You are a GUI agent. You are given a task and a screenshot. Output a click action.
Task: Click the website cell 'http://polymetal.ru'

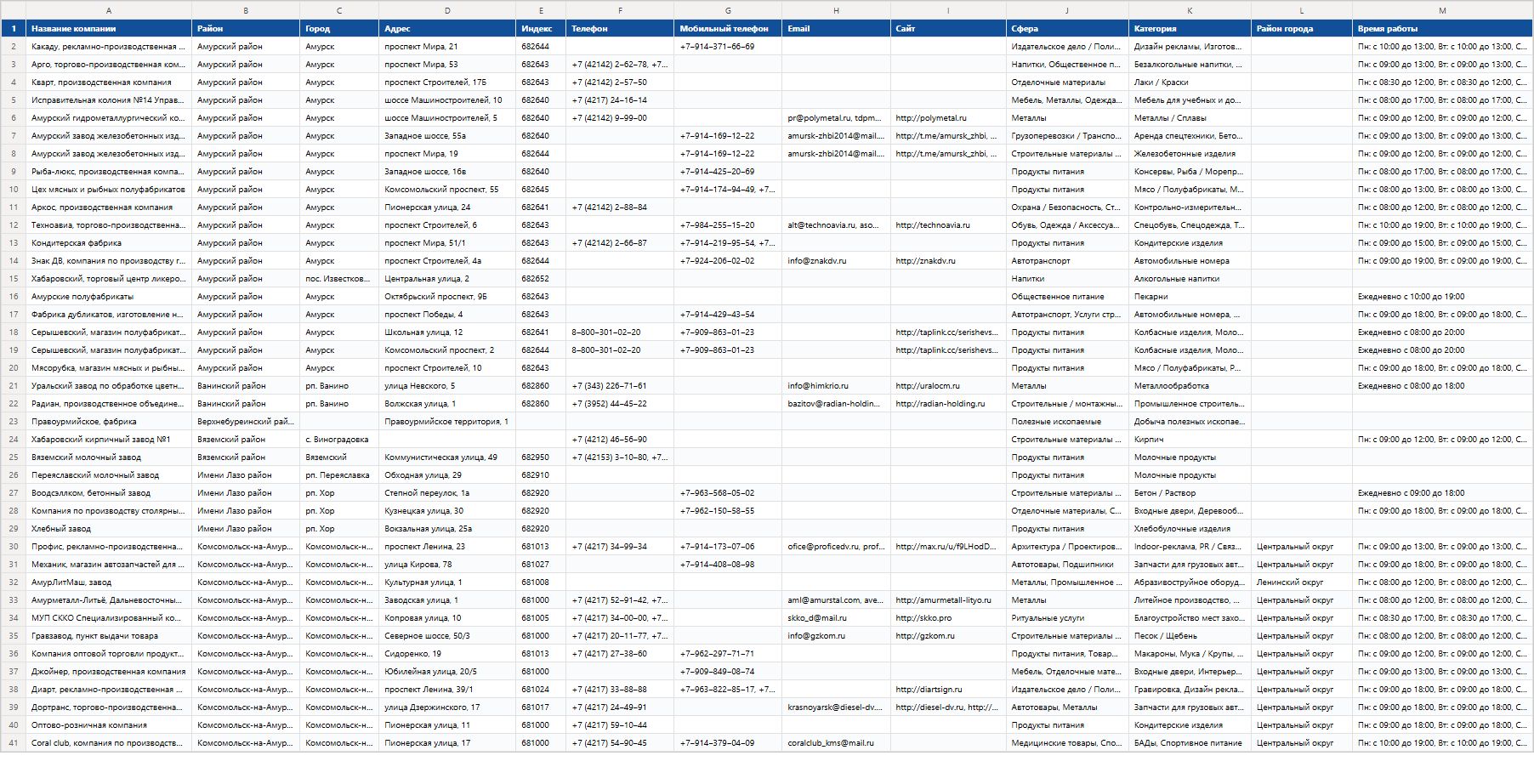click(948, 118)
